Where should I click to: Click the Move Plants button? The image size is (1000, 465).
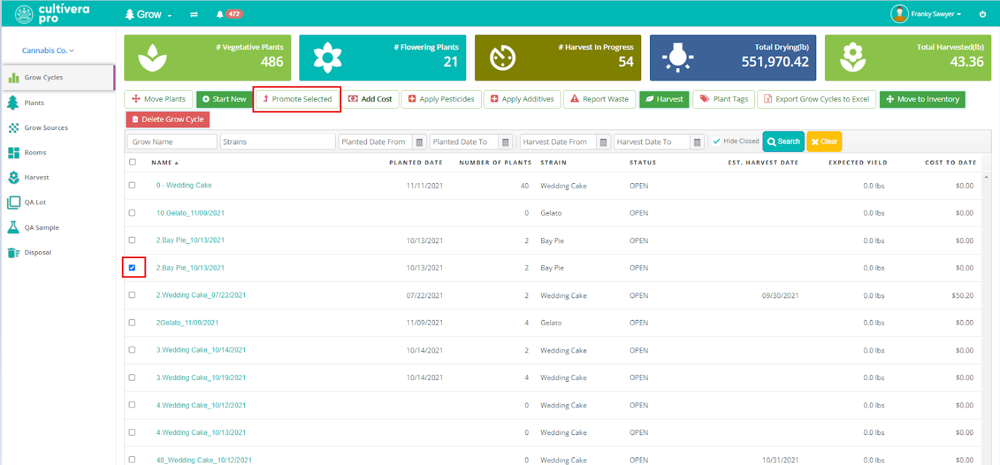(x=159, y=99)
